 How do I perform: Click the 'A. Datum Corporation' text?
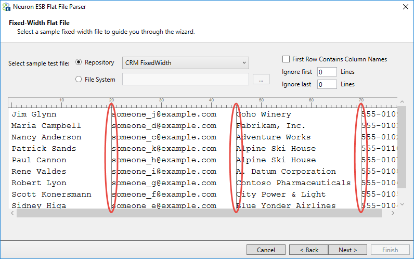(x=286, y=171)
